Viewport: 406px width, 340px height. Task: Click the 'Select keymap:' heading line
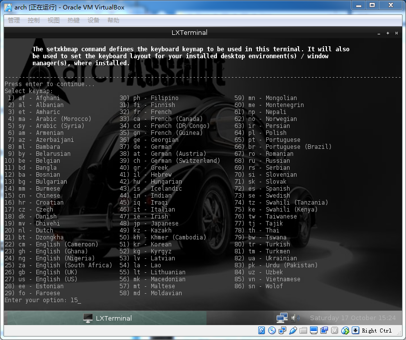(x=29, y=91)
